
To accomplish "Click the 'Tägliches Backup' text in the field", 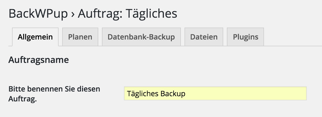I will click(x=156, y=93).
